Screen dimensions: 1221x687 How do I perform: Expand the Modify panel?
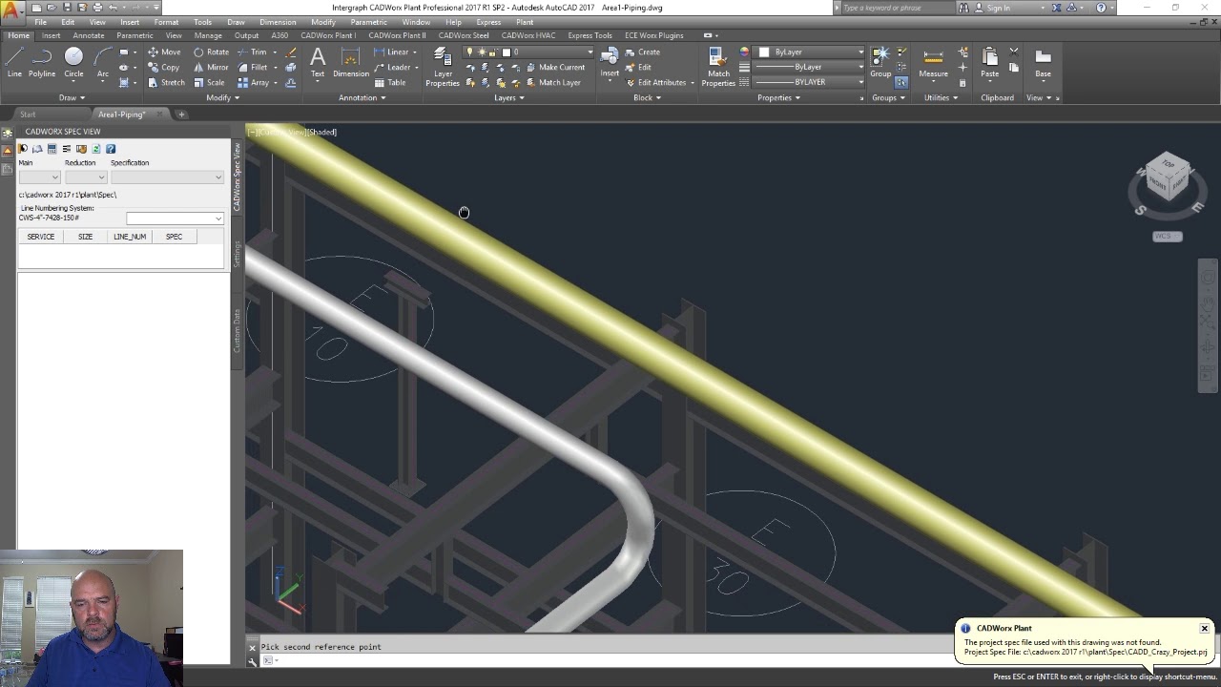tap(222, 97)
